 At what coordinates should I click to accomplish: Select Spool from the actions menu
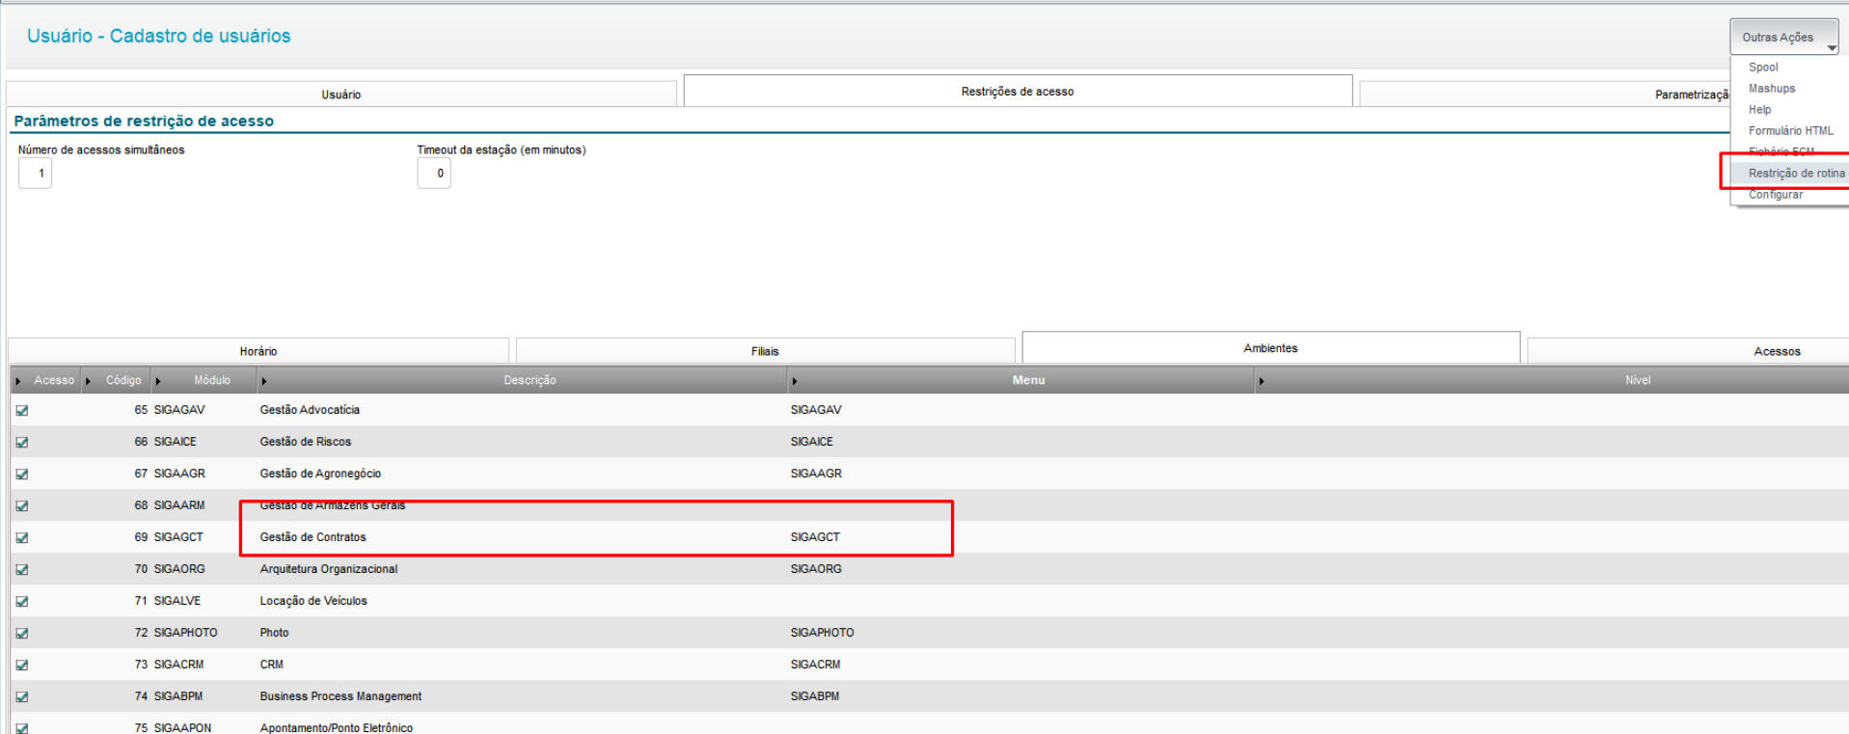pos(1763,68)
